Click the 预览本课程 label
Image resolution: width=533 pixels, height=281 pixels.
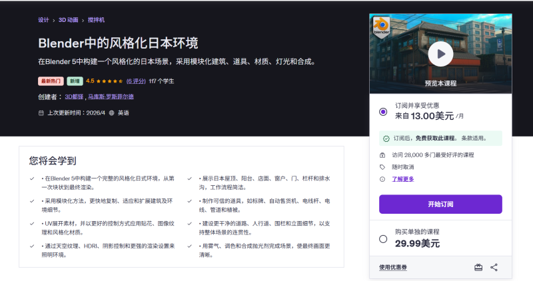(440, 83)
